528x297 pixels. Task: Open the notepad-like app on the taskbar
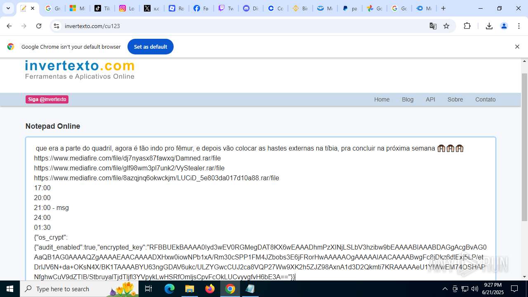point(250,289)
